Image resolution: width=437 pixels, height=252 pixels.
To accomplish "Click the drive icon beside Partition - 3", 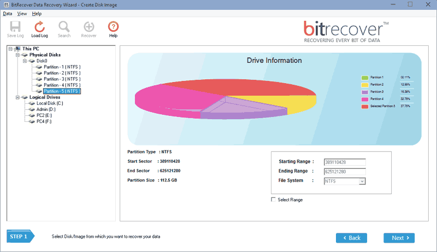I will tap(39, 79).
